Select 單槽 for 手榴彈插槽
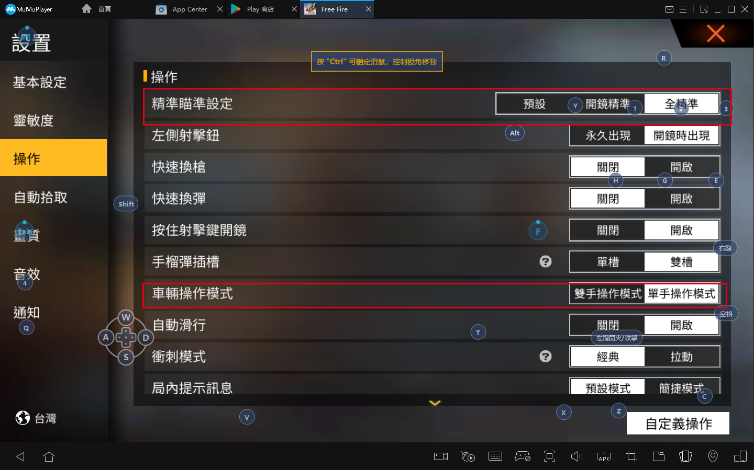The image size is (754, 470). coord(608,262)
